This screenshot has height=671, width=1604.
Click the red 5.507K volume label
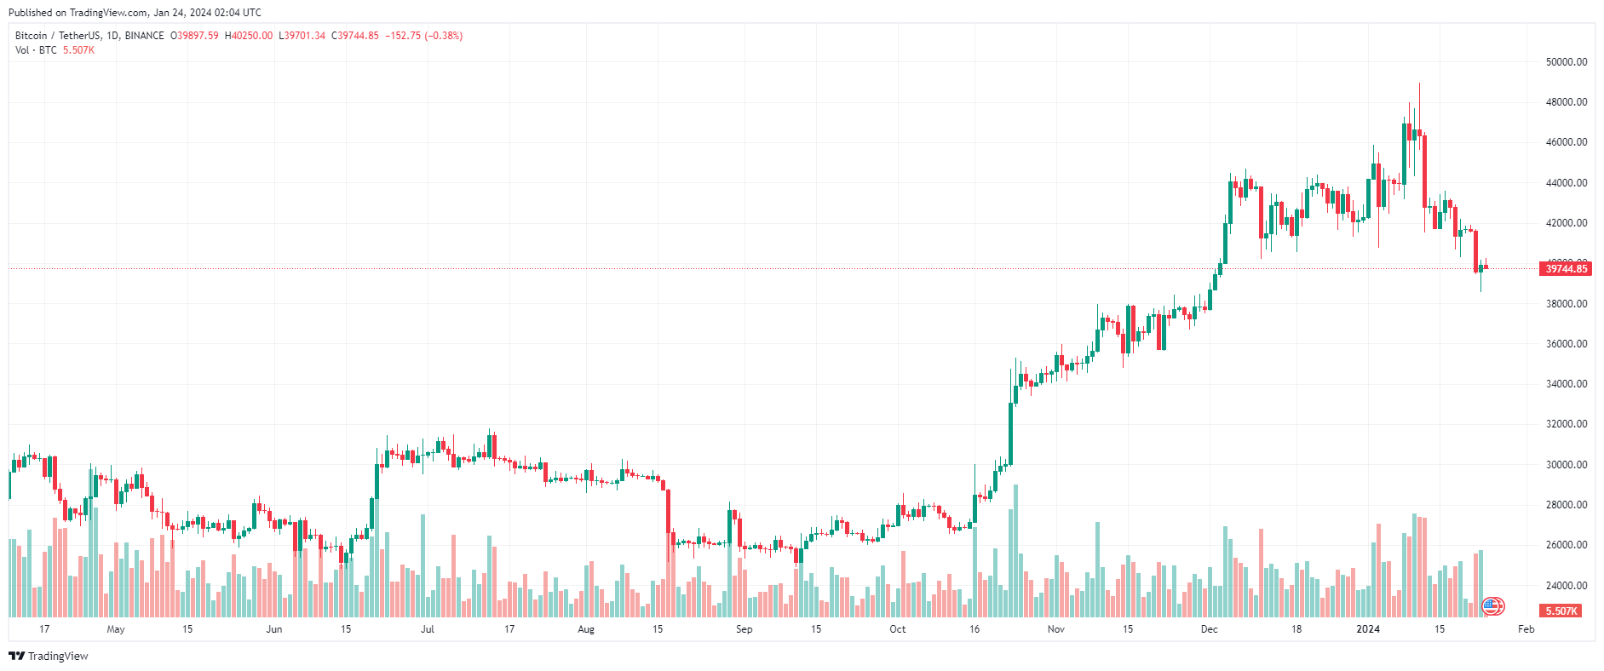click(1561, 611)
